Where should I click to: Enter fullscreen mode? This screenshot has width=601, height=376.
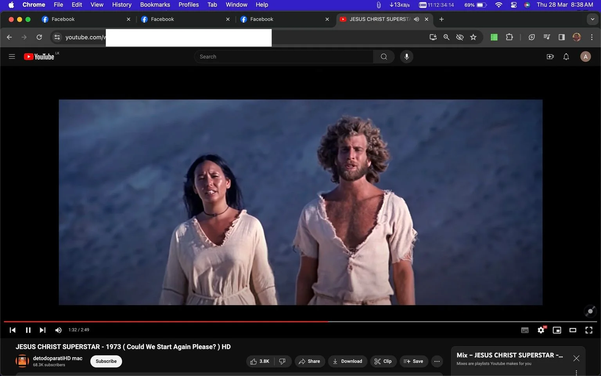[589, 330]
